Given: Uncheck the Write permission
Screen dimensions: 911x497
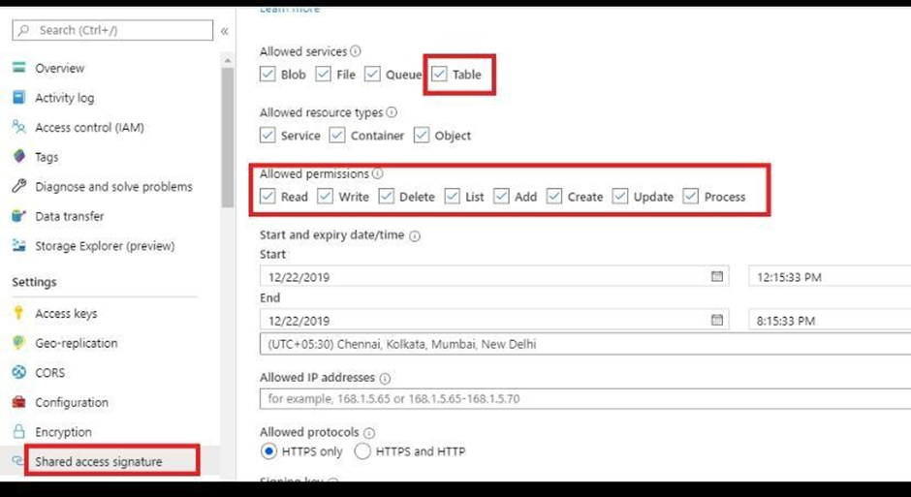Looking at the screenshot, I should point(325,197).
